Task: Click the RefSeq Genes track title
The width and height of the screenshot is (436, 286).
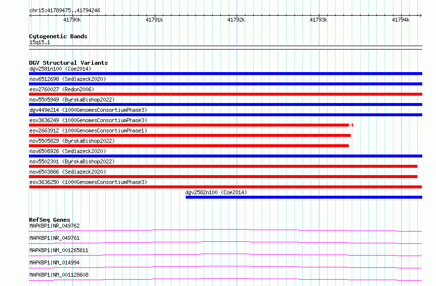Action: pyautogui.click(x=49, y=220)
